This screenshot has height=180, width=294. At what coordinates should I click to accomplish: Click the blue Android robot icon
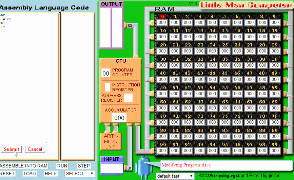coord(144,167)
